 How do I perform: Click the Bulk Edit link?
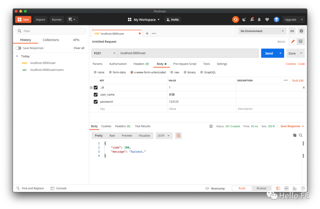pyautogui.click(x=298, y=81)
